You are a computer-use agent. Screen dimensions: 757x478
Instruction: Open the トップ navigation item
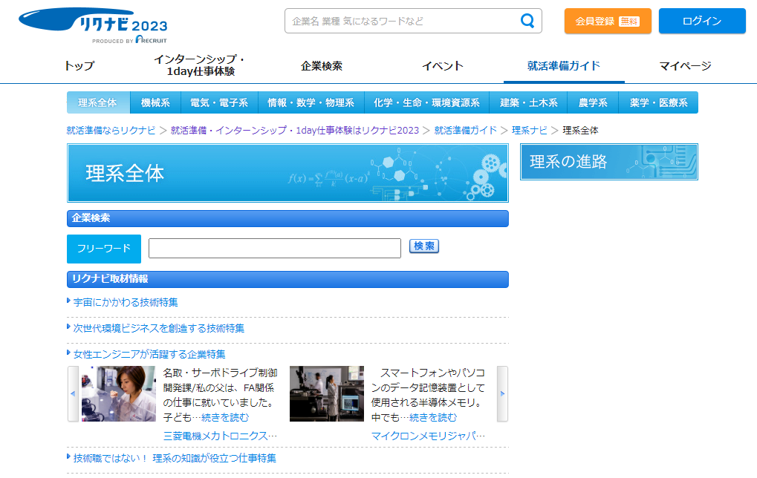click(x=79, y=65)
